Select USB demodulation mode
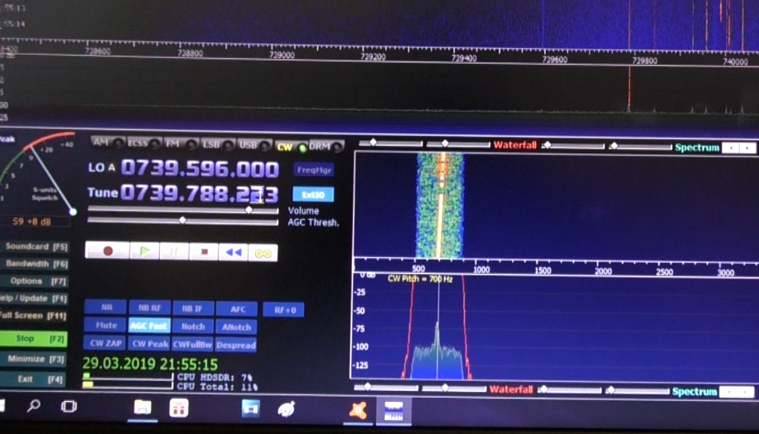Image resolution: width=759 pixels, height=434 pixels. coord(248,144)
